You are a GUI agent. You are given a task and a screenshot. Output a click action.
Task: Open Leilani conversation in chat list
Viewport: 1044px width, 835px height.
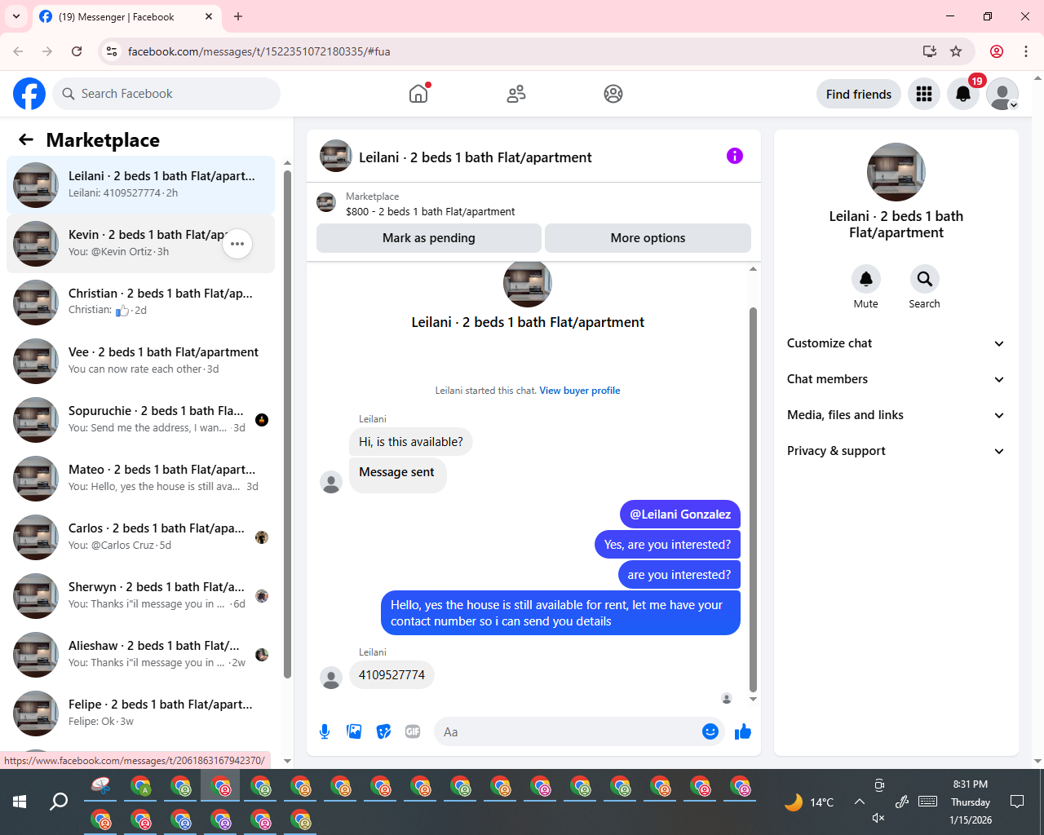point(140,185)
